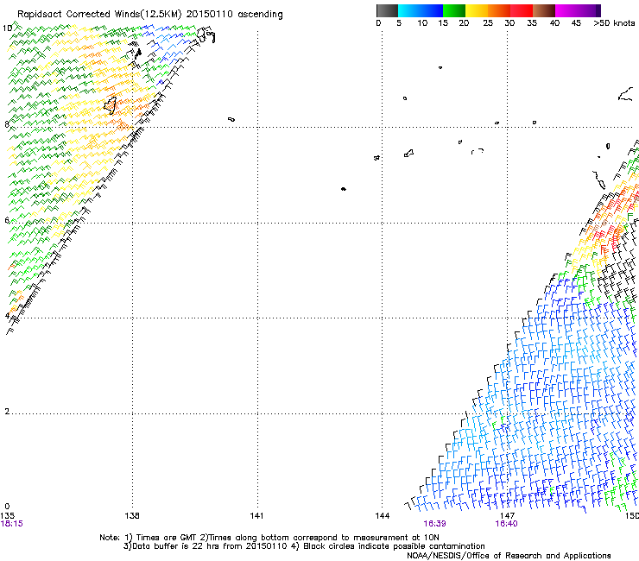The width and height of the screenshot is (639, 561).
Task: Click the '144' longitude axis label
Action: point(383,516)
